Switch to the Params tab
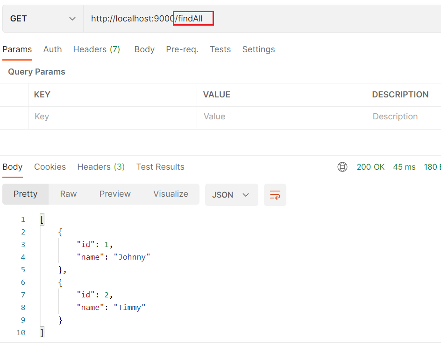 click(17, 49)
